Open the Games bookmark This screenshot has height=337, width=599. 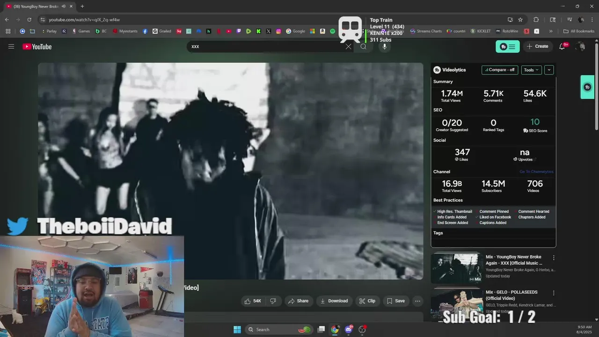pyautogui.click(x=80, y=31)
